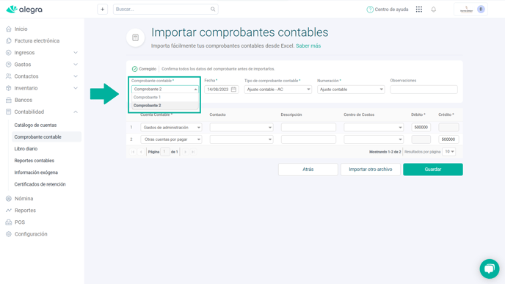Open the apps grid icon

418,10
